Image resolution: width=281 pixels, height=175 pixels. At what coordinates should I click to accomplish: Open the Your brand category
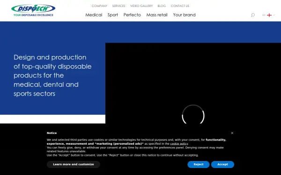click(x=184, y=15)
